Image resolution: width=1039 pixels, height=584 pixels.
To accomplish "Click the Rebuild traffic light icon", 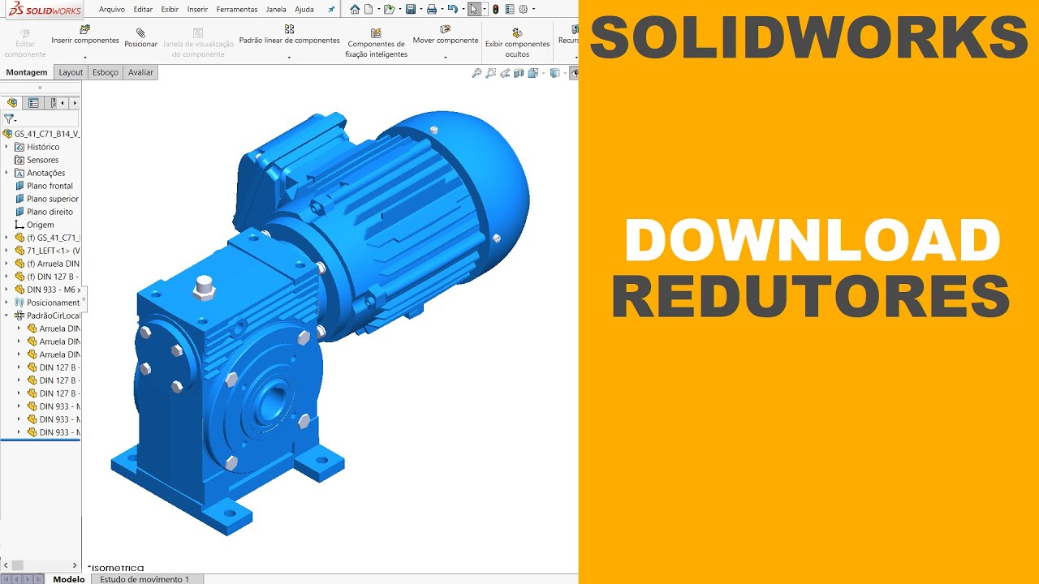I will click(x=495, y=9).
